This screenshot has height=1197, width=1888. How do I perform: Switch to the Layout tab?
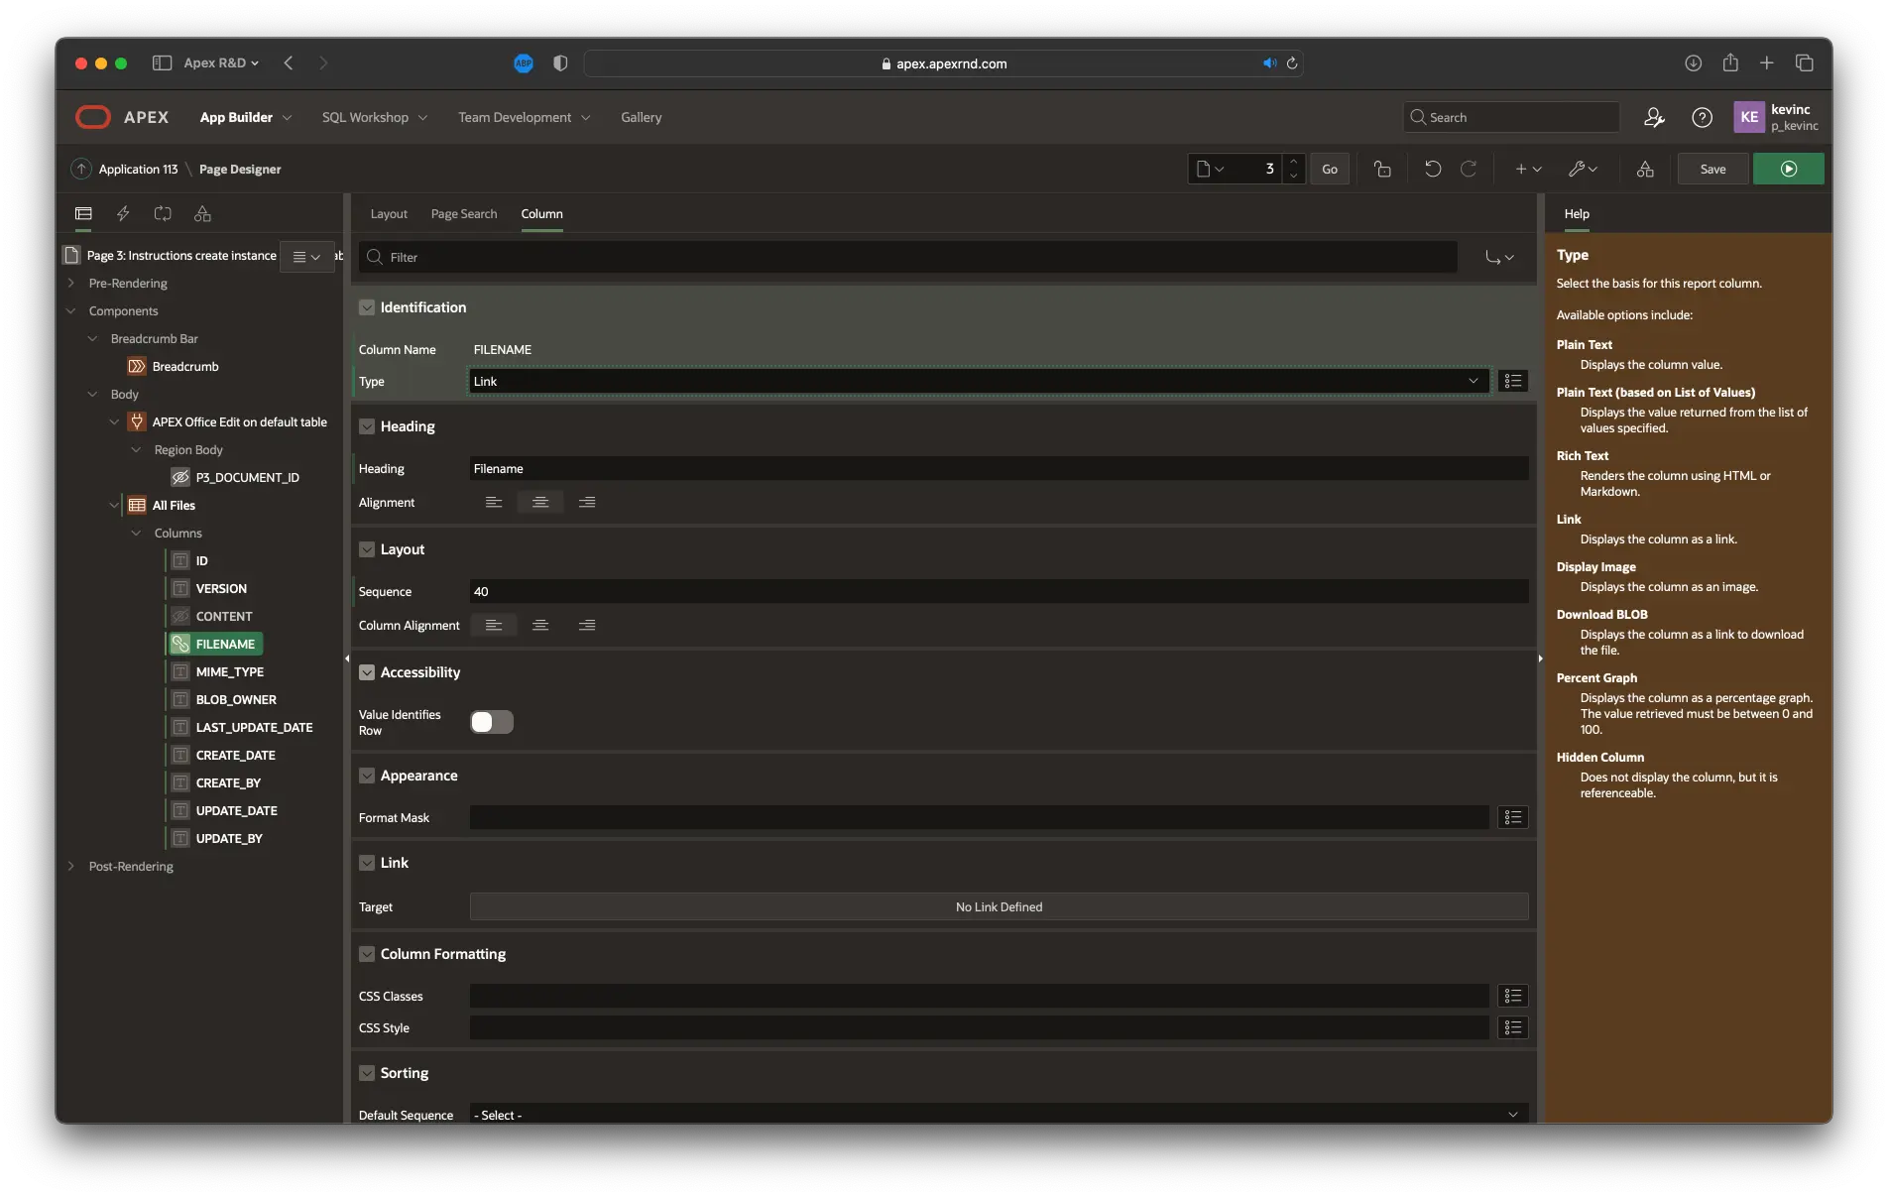(389, 214)
